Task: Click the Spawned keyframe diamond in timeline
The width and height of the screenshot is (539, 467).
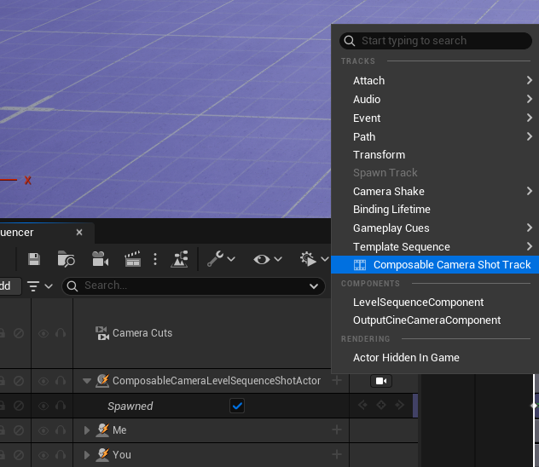Action: [534, 406]
